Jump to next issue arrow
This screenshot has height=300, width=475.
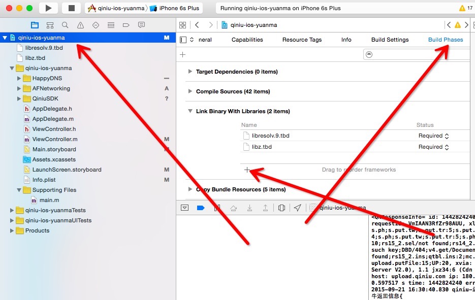(x=466, y=25)
